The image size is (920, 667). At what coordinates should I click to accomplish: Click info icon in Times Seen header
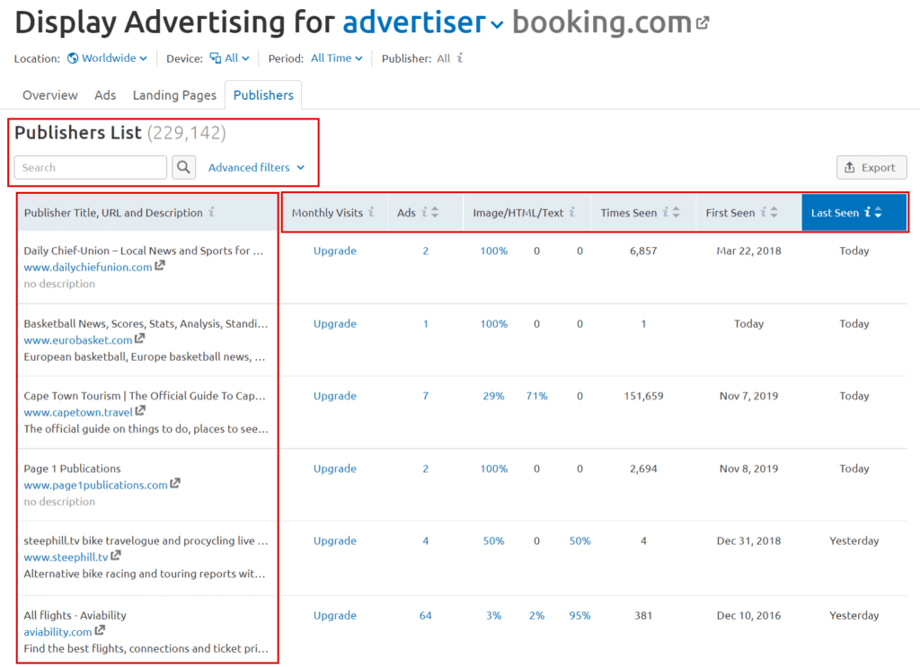[666, 212]
